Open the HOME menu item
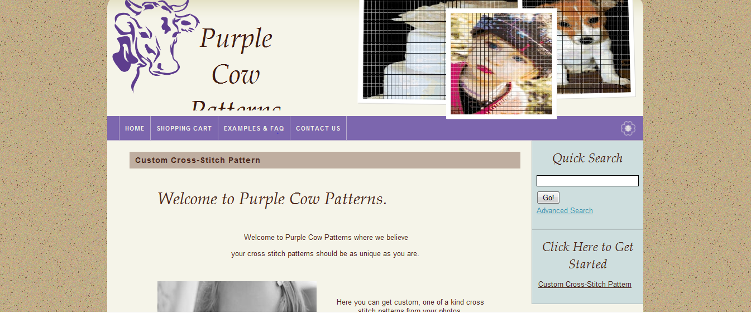The image size is (751, 313). point(135,128)
